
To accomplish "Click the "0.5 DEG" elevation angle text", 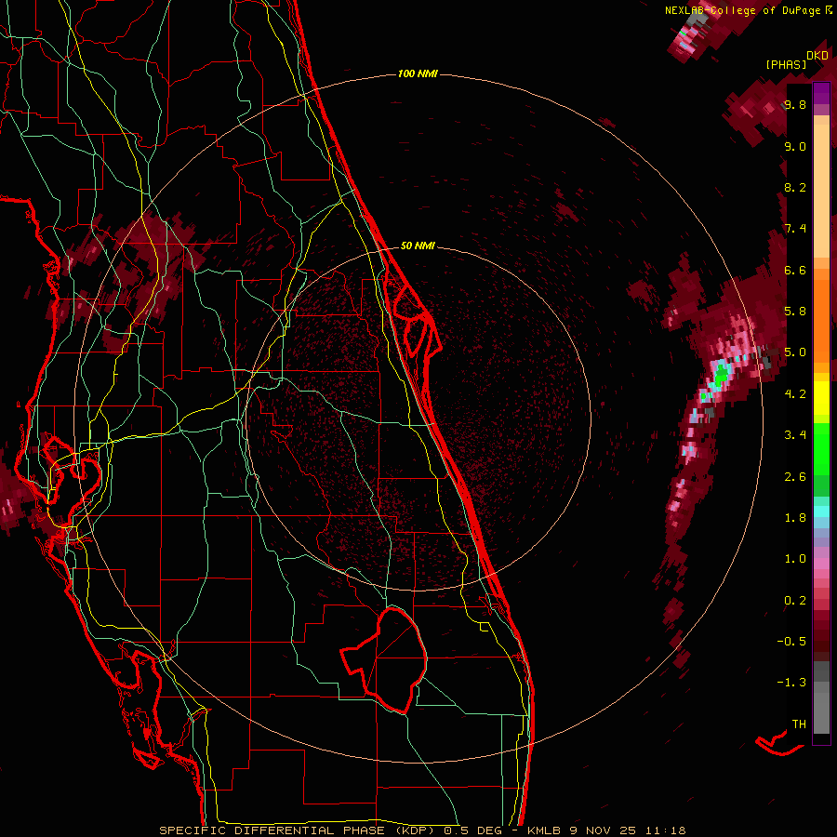I will (x=474, y=830).
